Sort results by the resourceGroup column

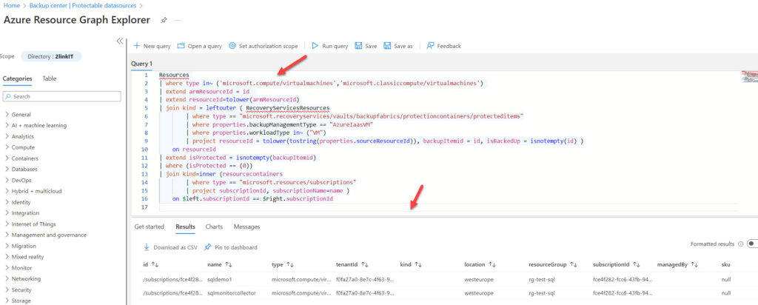[574, 264]
